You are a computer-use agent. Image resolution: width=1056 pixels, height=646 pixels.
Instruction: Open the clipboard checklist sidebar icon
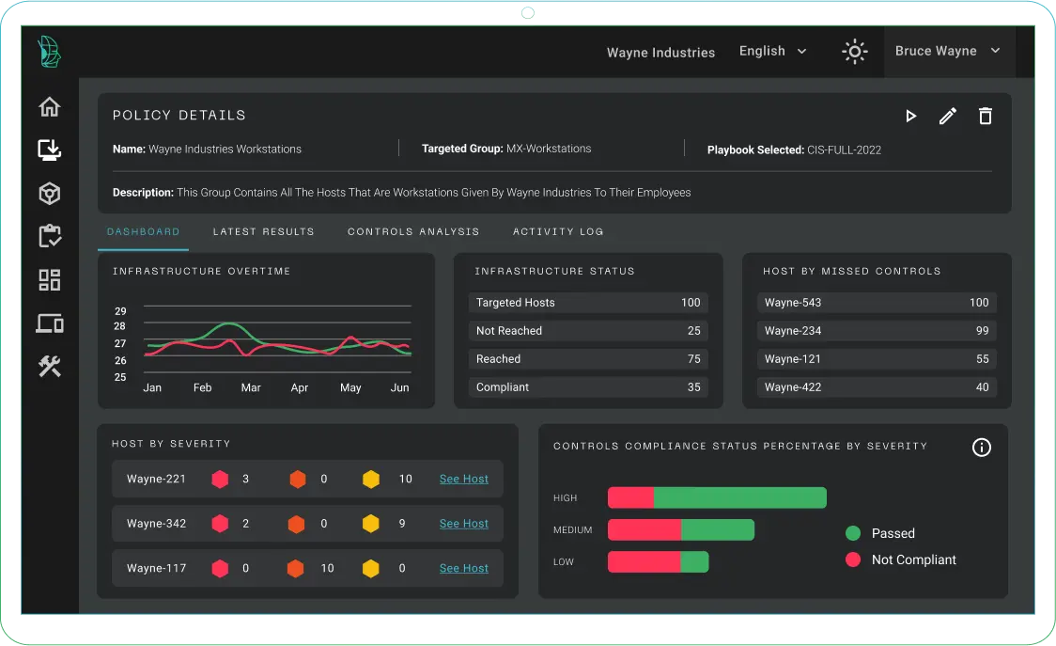tap(49, 236)
